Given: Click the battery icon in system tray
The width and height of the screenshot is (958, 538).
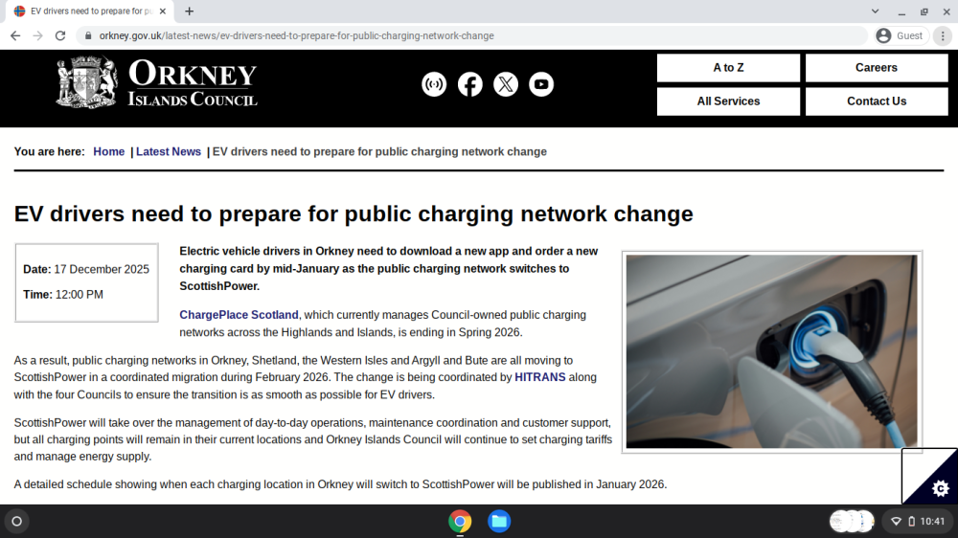Looking at the screenshot, I should click(x=912, y=522).
